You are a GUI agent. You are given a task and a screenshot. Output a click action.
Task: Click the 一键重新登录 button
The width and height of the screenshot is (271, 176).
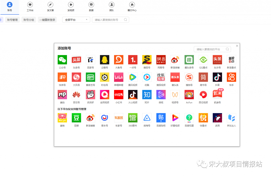47,20
